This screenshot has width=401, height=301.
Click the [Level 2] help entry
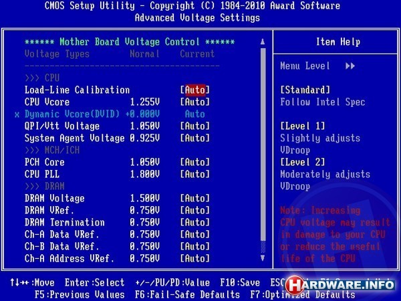tap(303, 162)
